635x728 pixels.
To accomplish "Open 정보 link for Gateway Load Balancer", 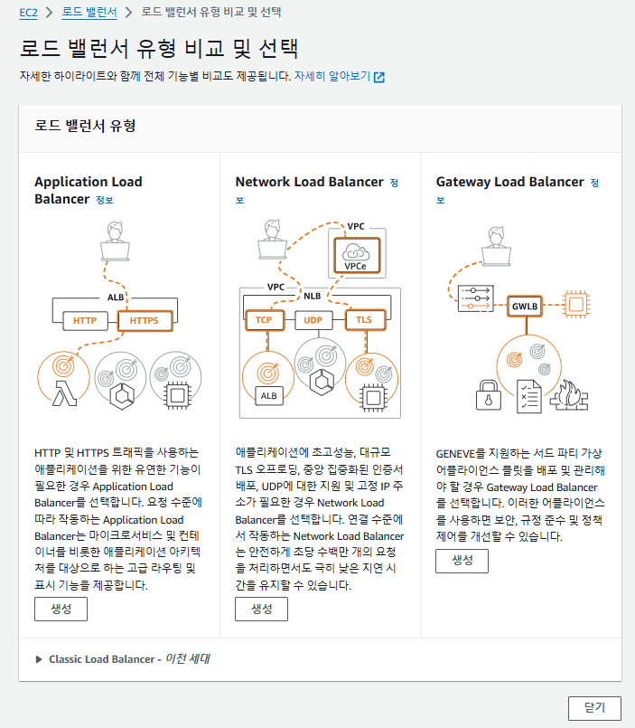I will pyautogui.click(x=594, y=183).
